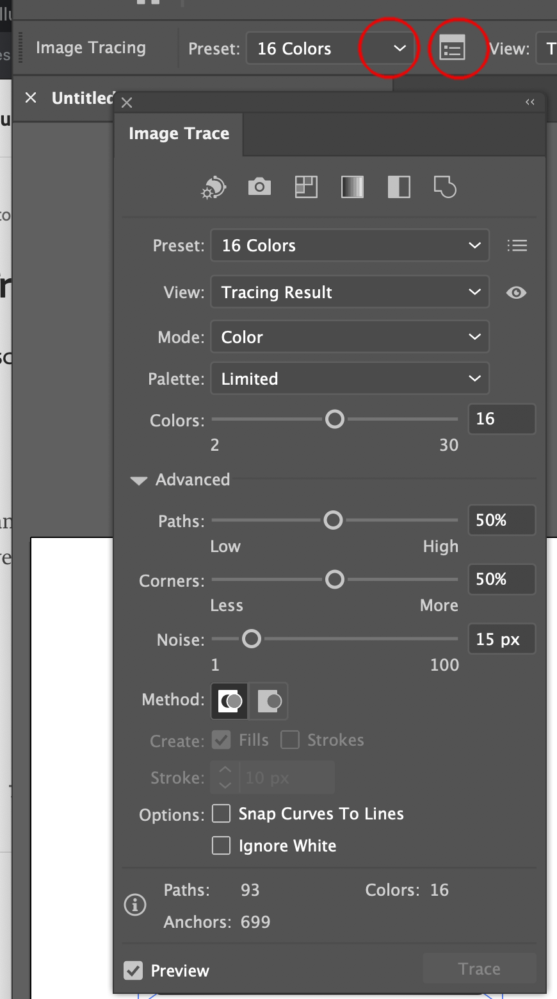Viewport: 557px width, 999px height.
Task: Select the Low Color preset icon
Action: (x=305, y=187)
